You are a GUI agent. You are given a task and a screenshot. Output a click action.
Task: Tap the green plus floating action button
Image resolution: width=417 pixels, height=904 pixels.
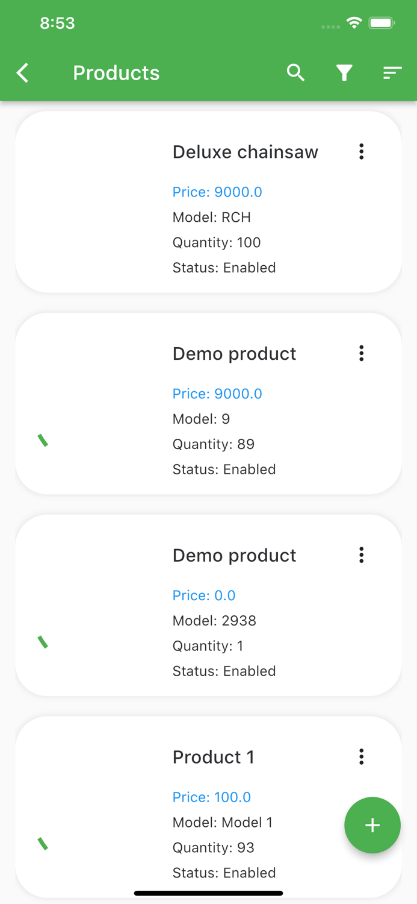pos(372,825)
